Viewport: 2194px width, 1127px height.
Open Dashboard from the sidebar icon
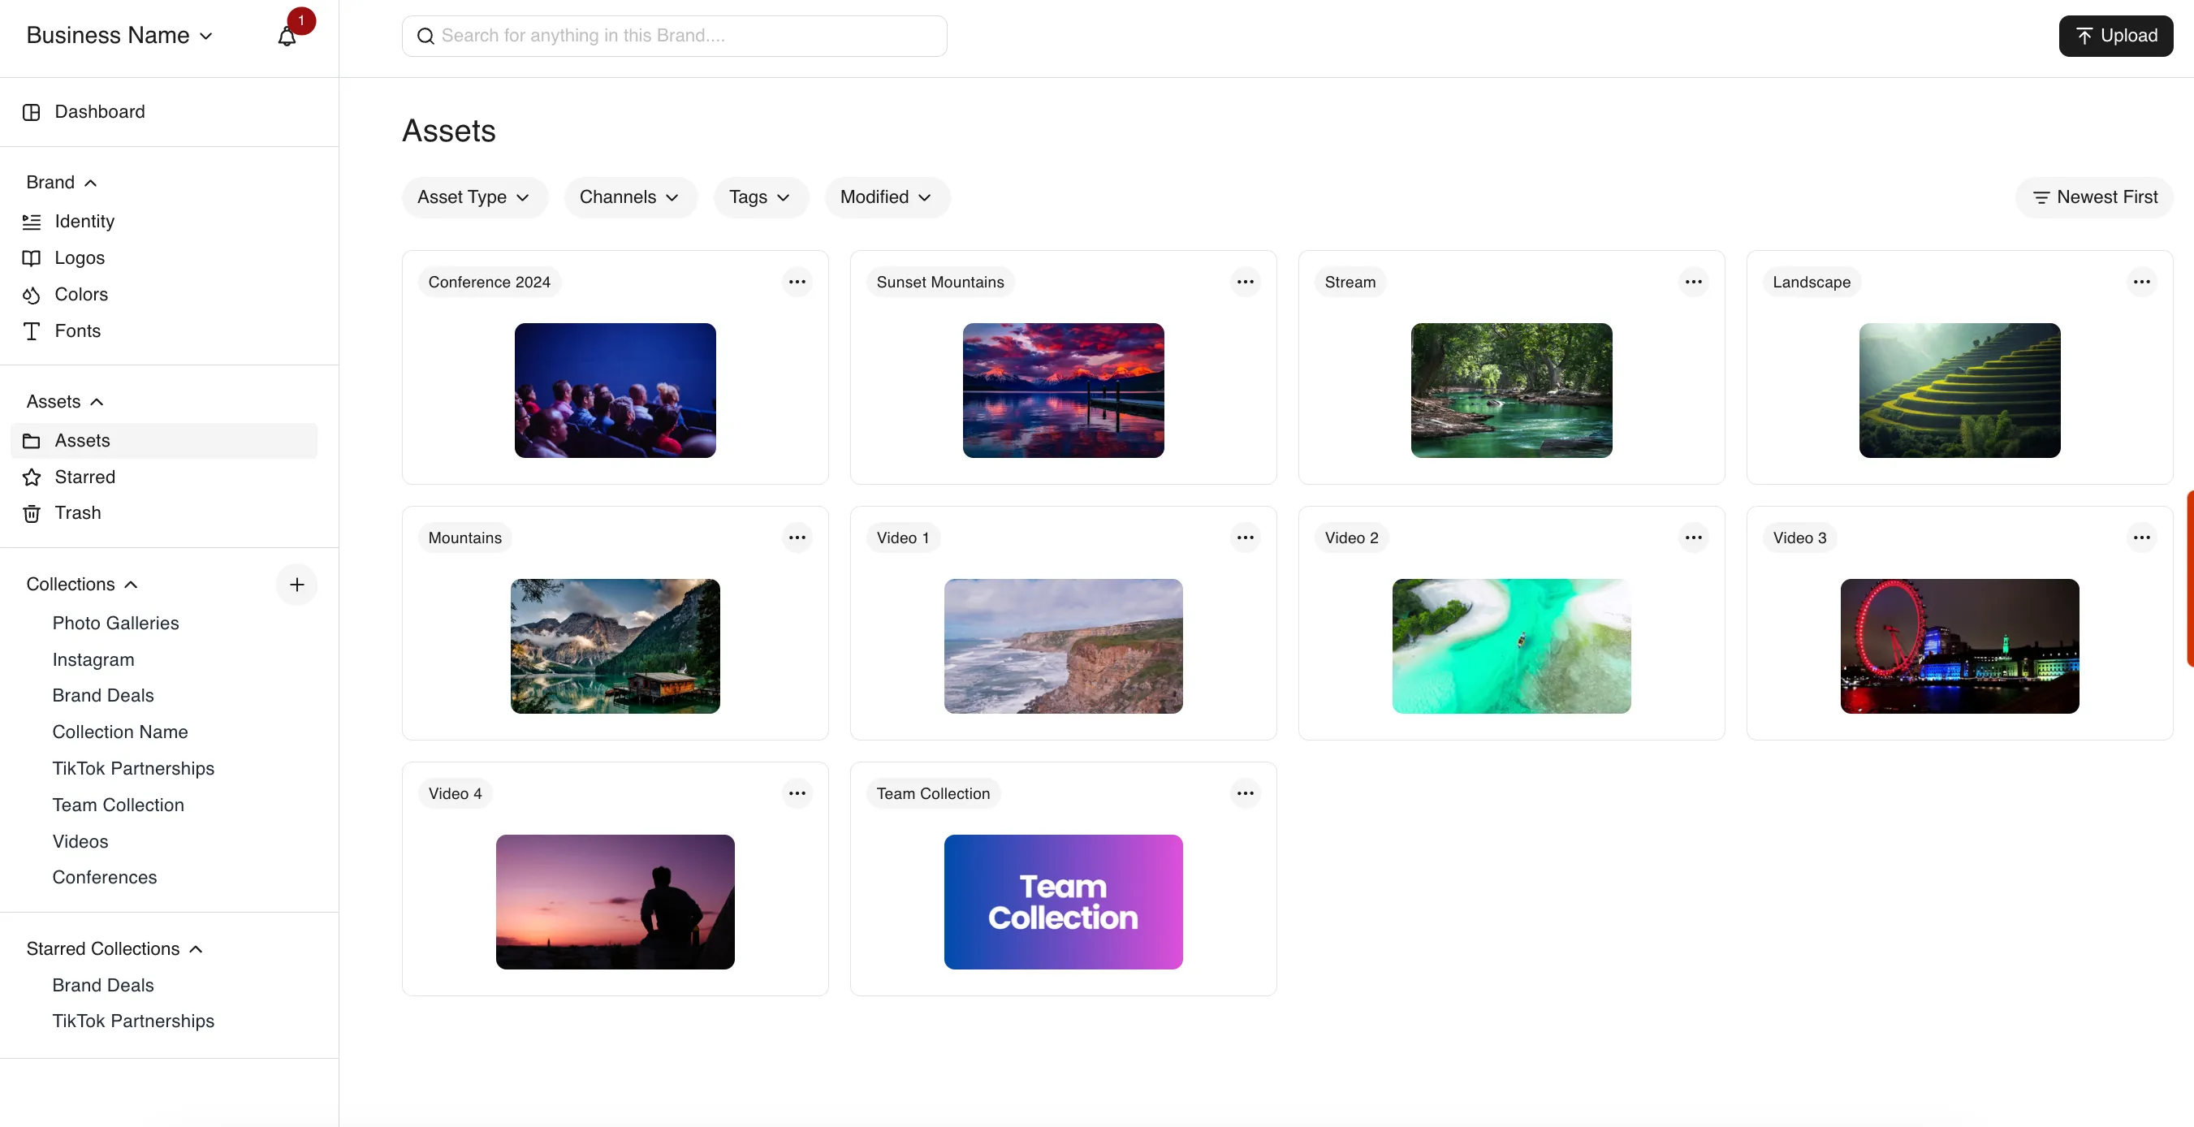pyautogui.click(x=32, y=112)
